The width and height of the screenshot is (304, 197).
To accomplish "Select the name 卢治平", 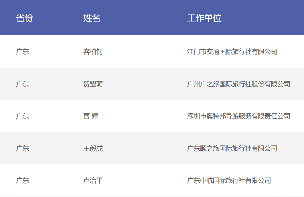I will pos(93,180).
